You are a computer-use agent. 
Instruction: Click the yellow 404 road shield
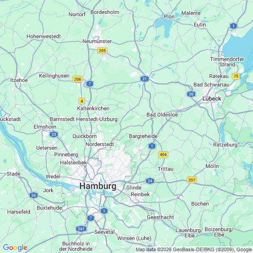[x=163, y=154]
